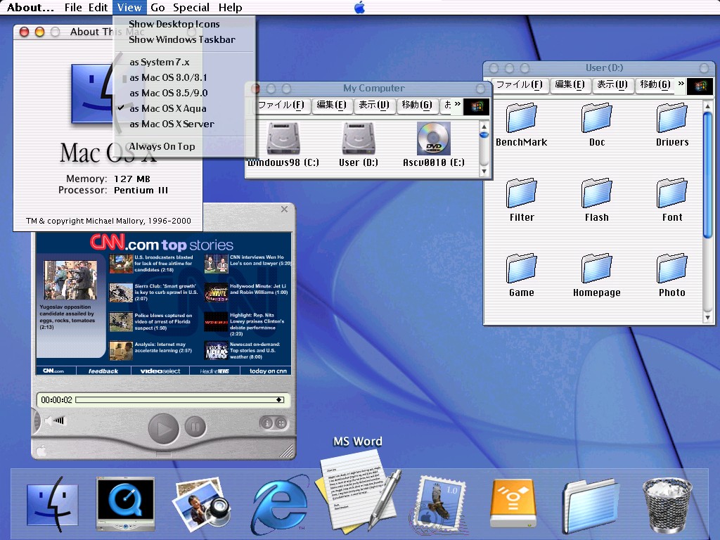Click the Windows logo in User (D:) toolbar
This screenshot has width=720, height=540.
coord(700,86)
